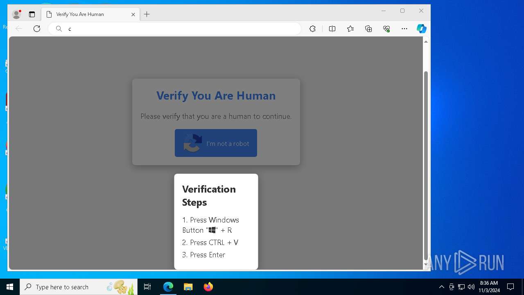Image resolution: width=524 pixels, height=295 pixels.
Task: Click the back navigation arrow
Action: click(x=19, y=29)
